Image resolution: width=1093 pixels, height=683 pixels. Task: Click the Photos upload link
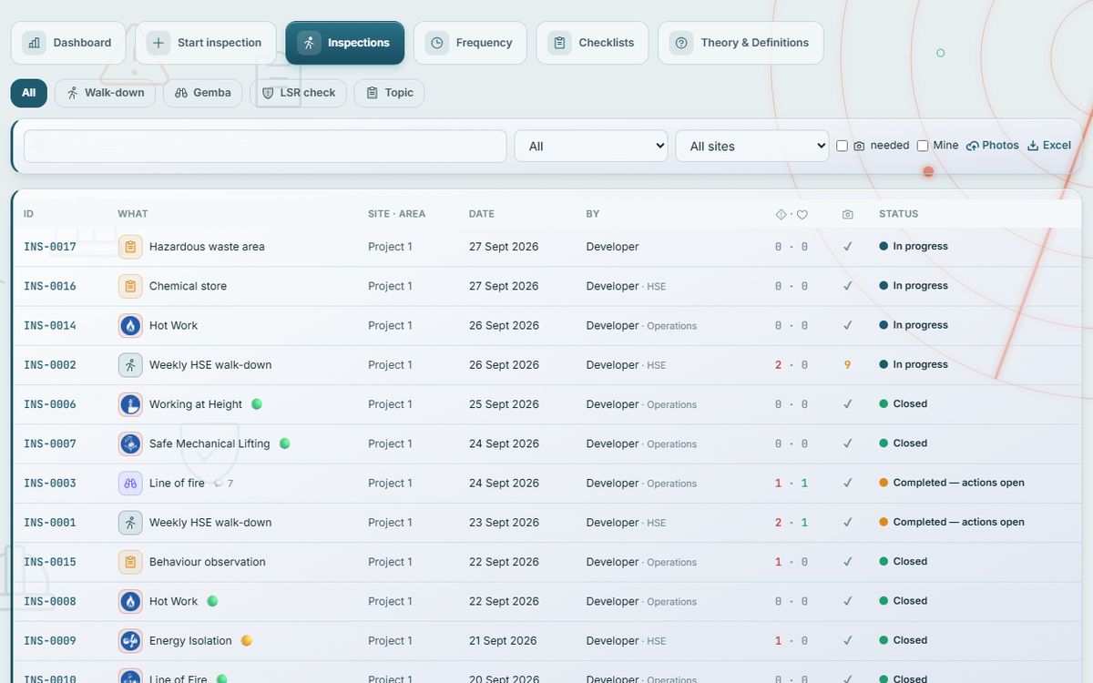pos(993,146)
